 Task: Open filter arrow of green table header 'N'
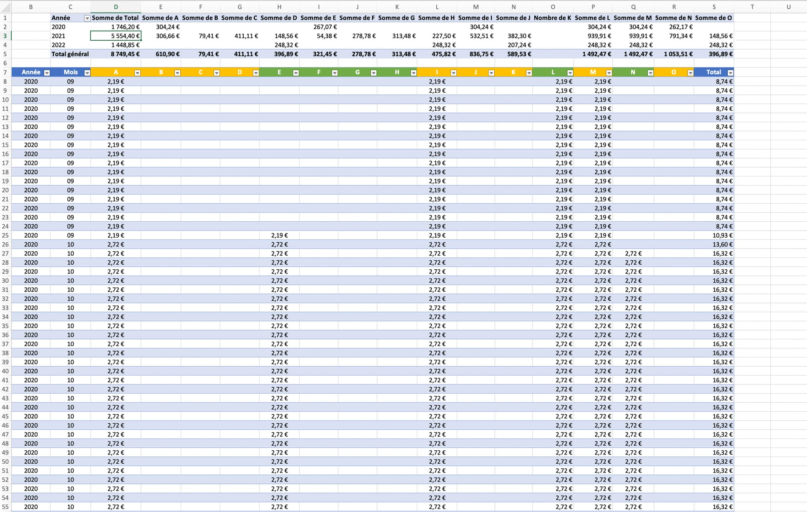click(x=650, y=73)
